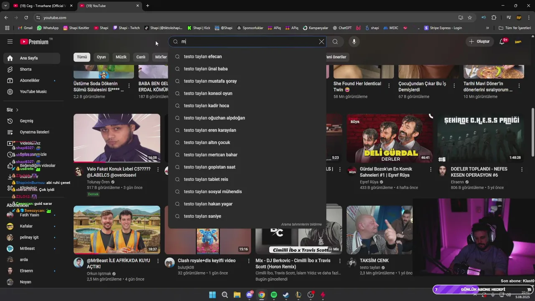
Task: Select the Tümü filter chip
Action: coord(82,57)
